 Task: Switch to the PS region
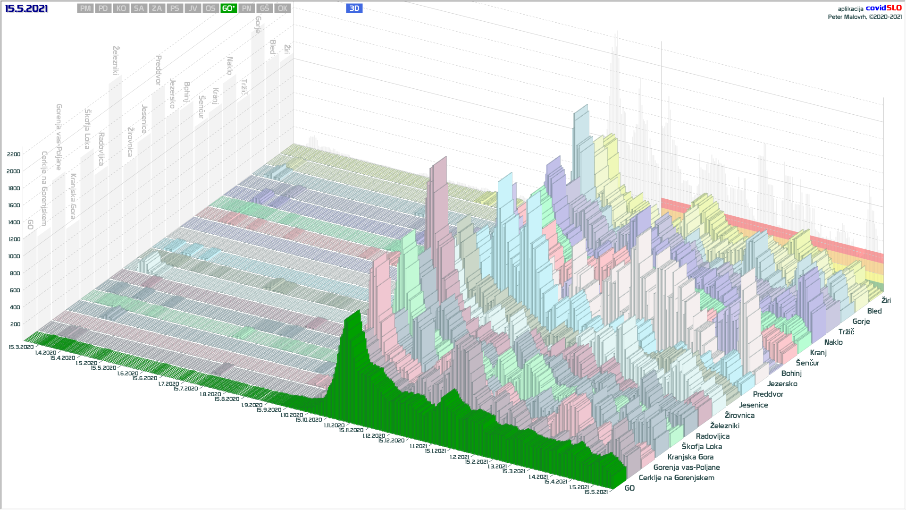[x=175, y=8]
